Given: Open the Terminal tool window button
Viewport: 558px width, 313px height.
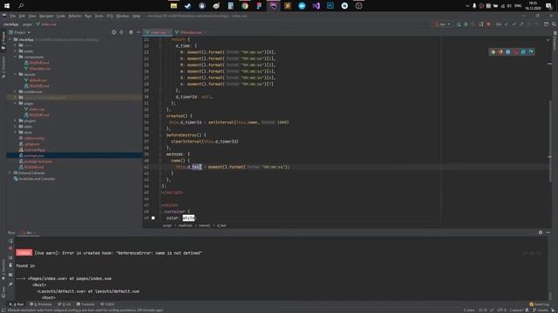Looking at the screenshot, I should 85,304.
